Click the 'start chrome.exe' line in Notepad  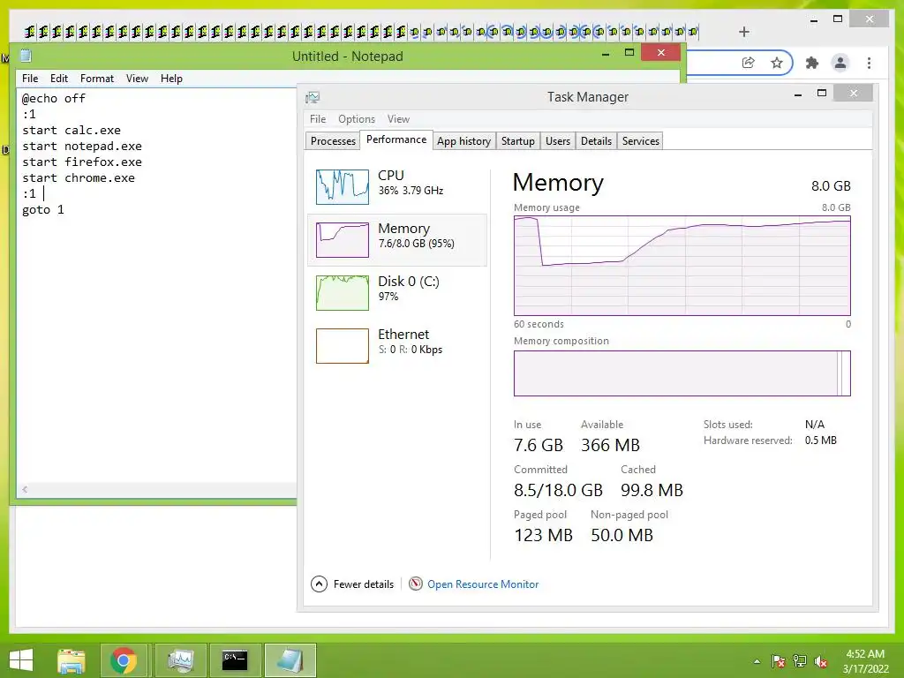(79, 178)
